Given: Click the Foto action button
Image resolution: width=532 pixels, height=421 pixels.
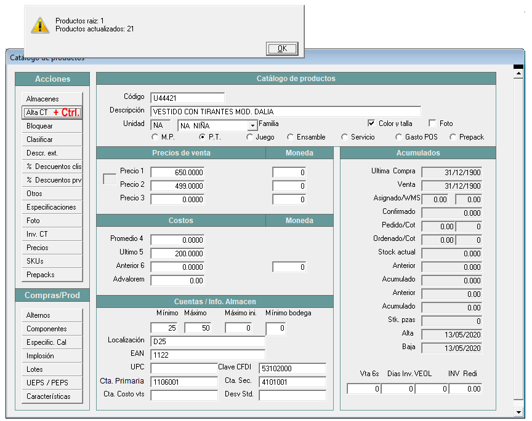Looking at the screenshot, I should click(x=52, y=221).
